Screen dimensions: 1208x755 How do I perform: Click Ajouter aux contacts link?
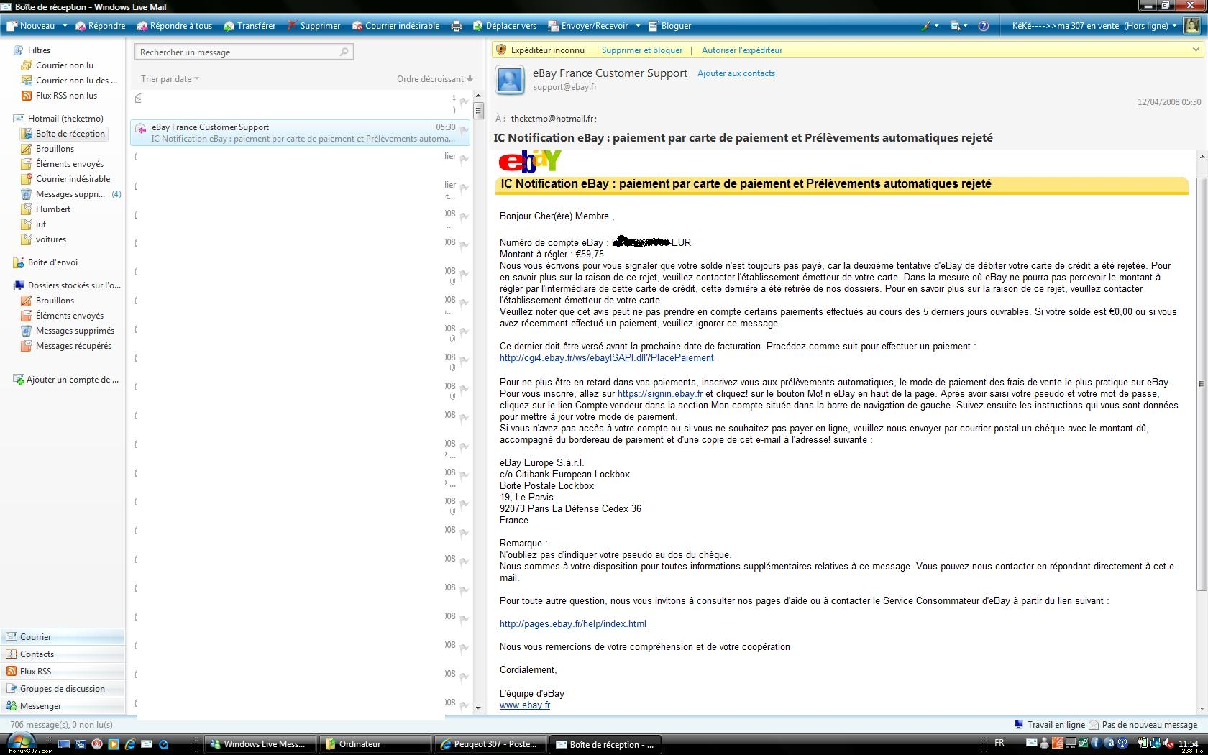coord(736,73)
